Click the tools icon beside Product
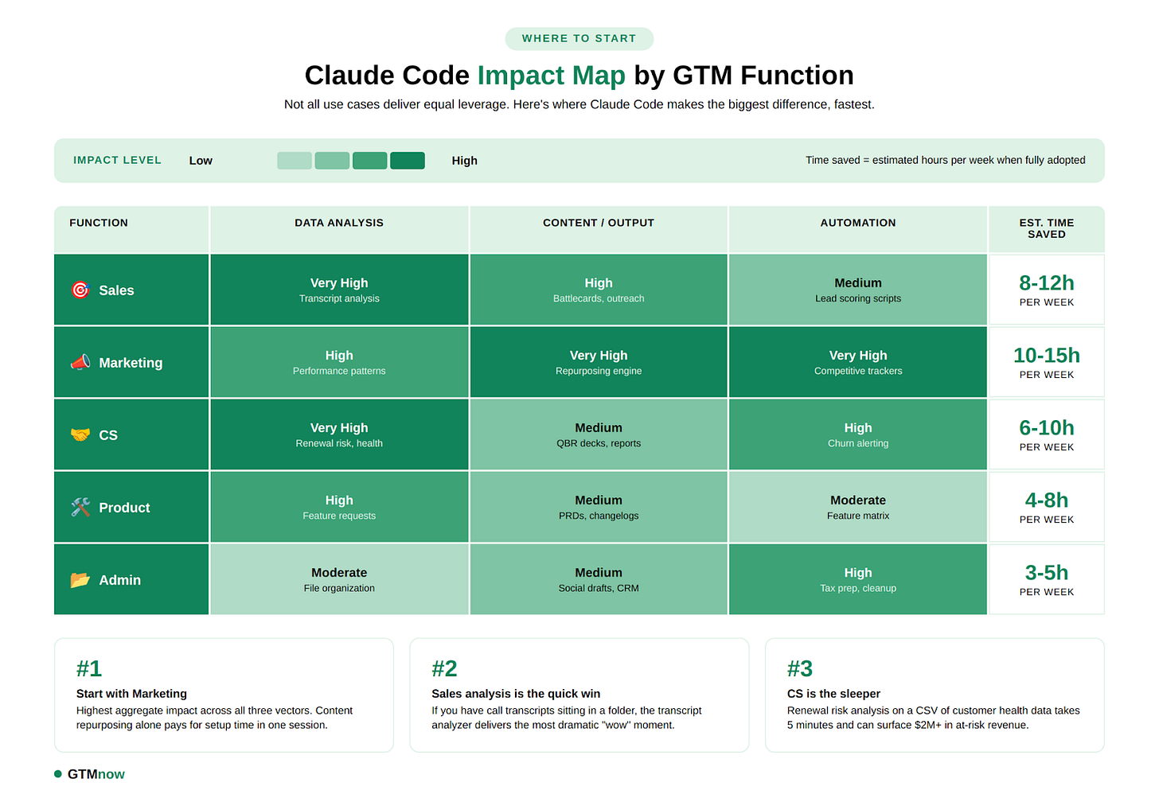The width and height of the screenshot is (1159, 806). click(80, 508)
